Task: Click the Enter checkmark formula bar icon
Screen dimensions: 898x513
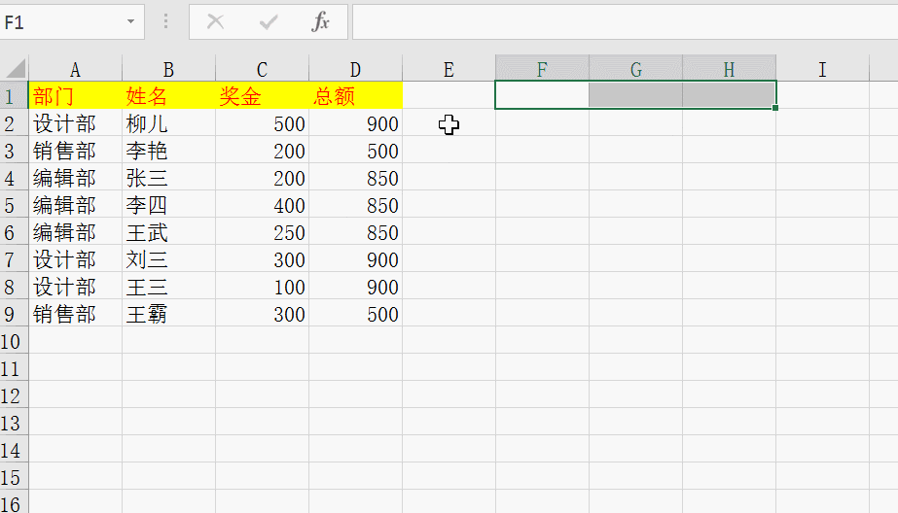Action: pos(268,21)
